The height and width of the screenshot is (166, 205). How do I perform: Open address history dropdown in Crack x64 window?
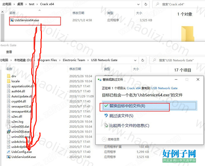(138, 4)
